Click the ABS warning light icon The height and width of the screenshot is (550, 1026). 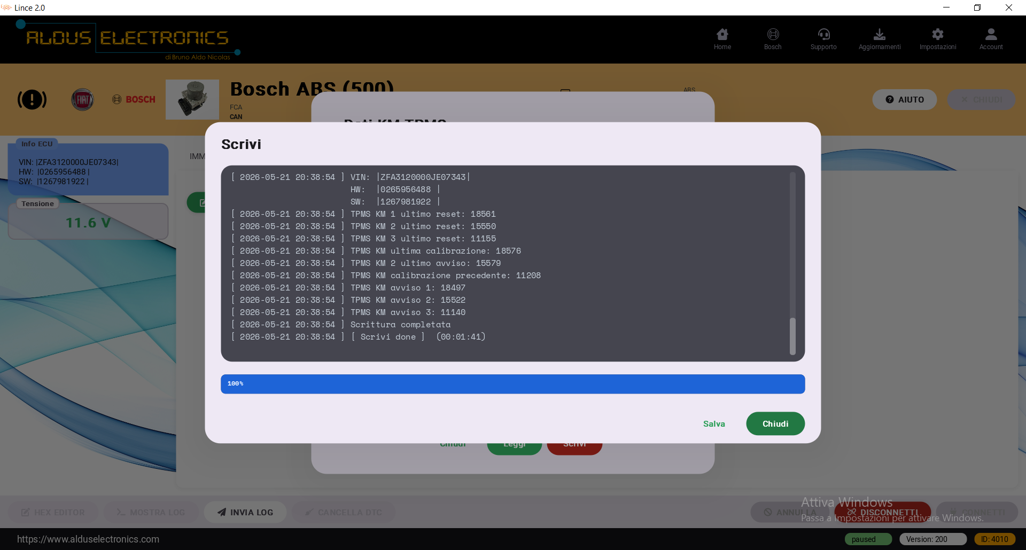(32, 99)
